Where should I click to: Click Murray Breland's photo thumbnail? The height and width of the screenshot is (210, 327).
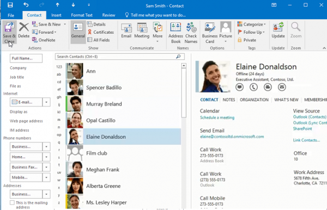point(75,104)
